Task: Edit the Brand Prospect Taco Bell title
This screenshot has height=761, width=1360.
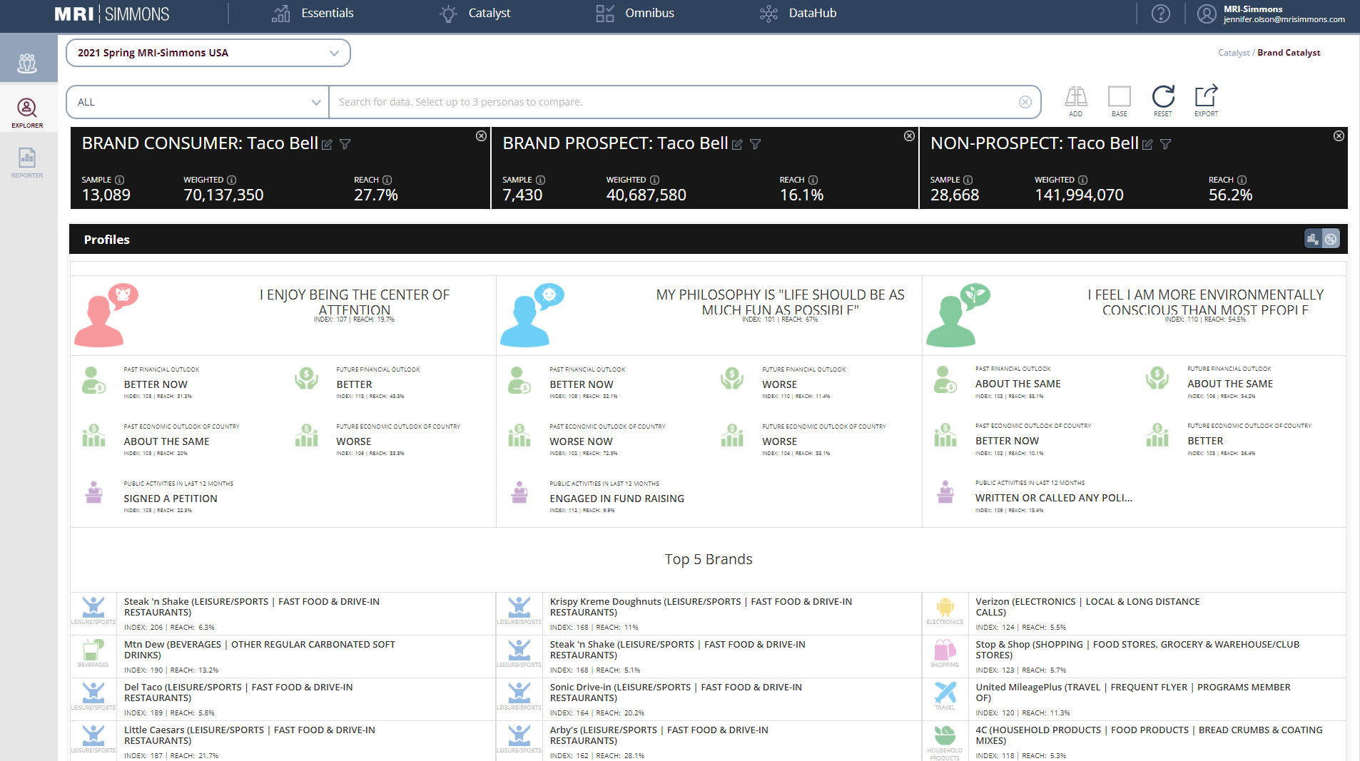Action: (x=737, y=145)
